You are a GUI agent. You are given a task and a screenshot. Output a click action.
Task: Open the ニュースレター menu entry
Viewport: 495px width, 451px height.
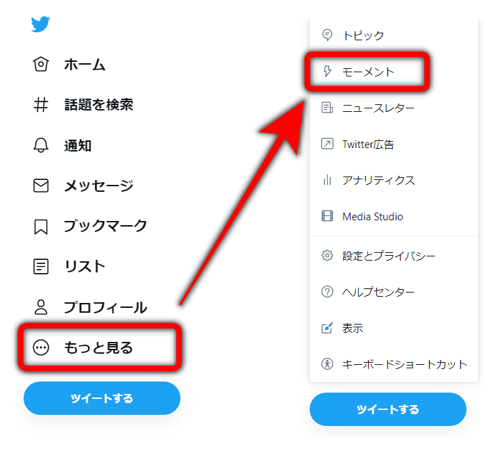(x=394, y=108)
